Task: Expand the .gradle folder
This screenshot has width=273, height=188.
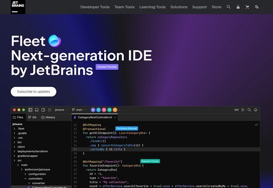Action: 14,133
